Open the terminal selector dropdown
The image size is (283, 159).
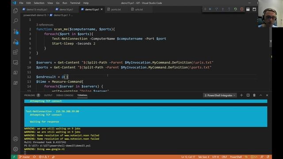tap(220, 95)
